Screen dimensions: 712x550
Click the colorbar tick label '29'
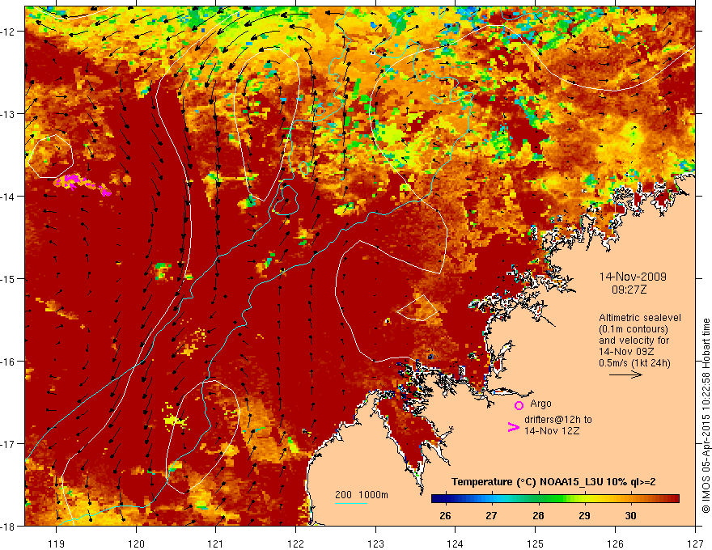[x=584, y=516]
